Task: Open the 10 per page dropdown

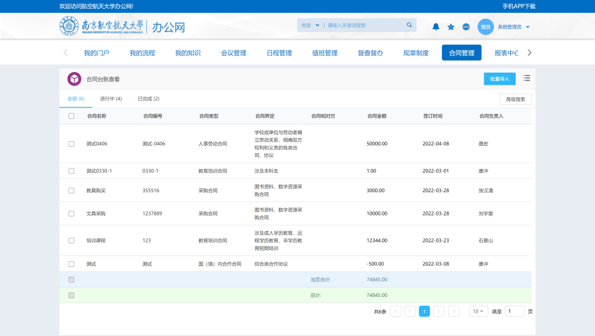Action: pyautogui.click(x=478, y=311)
